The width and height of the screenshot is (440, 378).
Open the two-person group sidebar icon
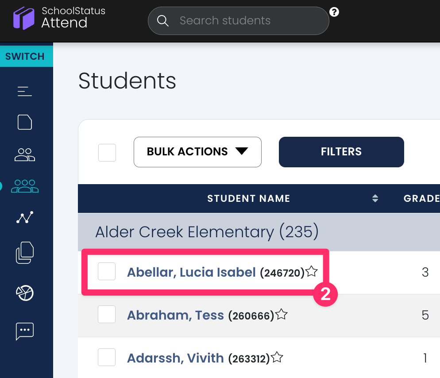point(25,154)
